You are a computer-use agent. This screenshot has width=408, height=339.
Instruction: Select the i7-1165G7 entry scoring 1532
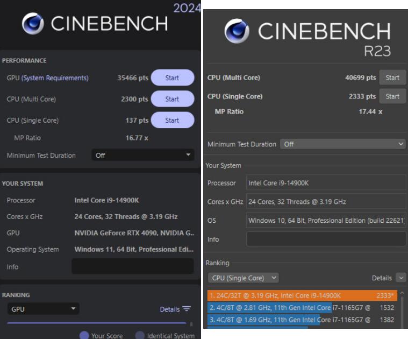pos(302,308)
